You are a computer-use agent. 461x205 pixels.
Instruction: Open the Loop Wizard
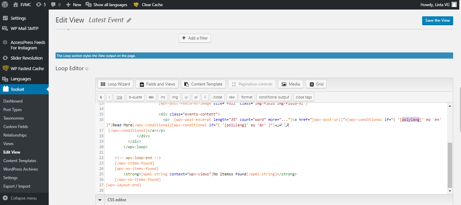point(115,84)
